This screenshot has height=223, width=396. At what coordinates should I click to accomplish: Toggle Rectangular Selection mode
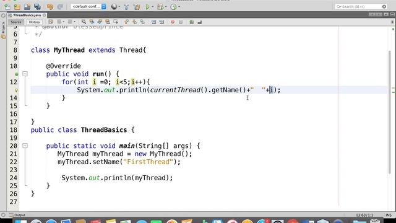116,22
